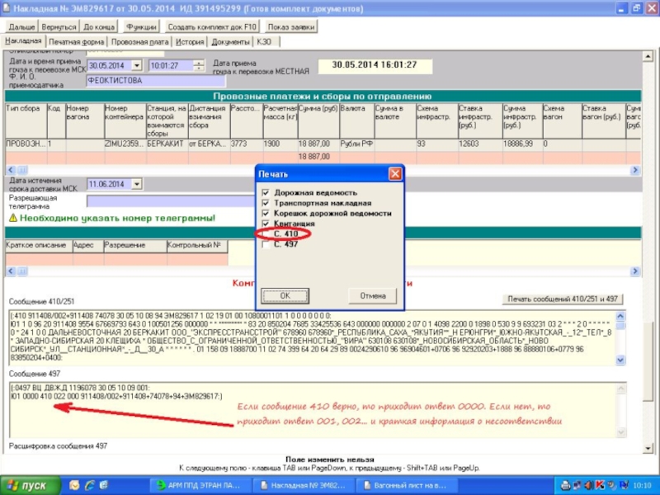Uncheck 'Дорожная ведомость' checkbox
The image size is (660, 495).
[266, 192]
